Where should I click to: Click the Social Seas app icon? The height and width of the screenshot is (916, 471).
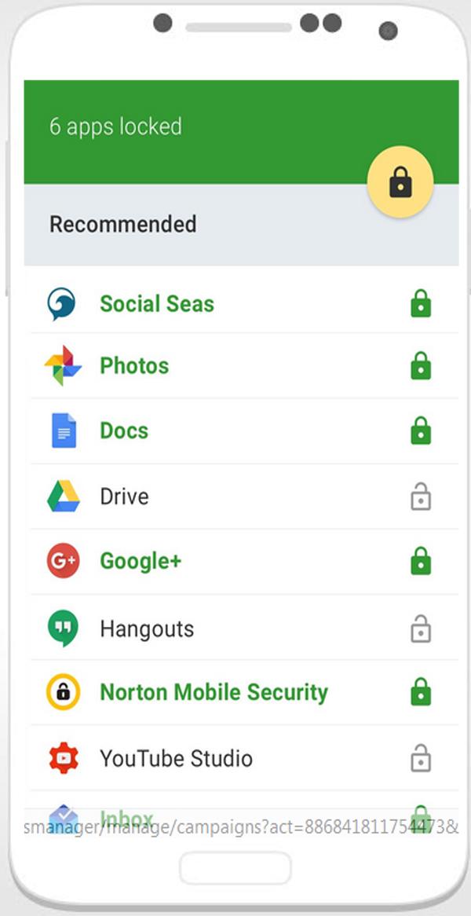(61, 304)
